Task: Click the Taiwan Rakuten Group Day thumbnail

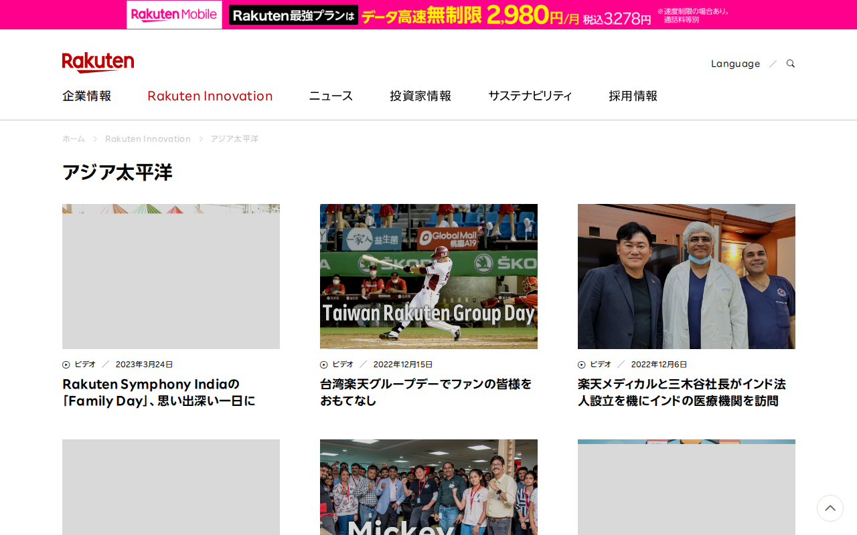Action: tap(428, 276)
